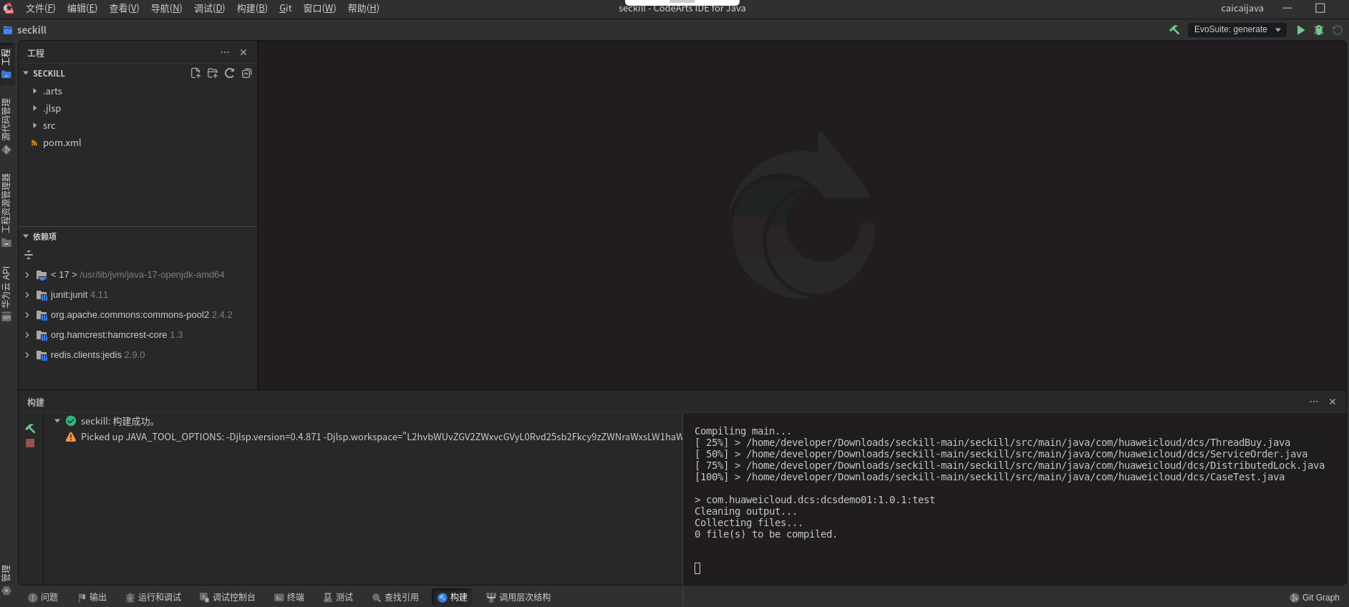Select the 构建 bottom tab
The height and width of the screenshot is (607, 1349).
[453, 597]
